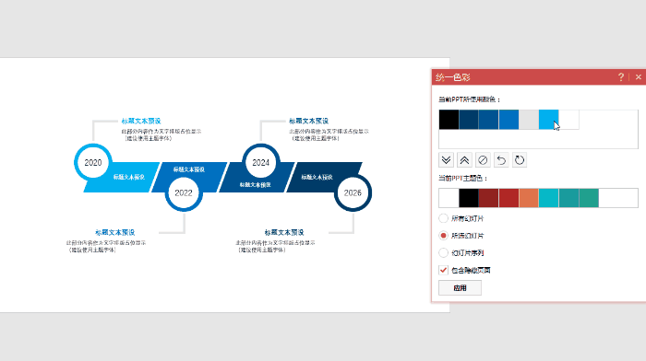
Task: Select the 2020 circle on the slide
Action: tap(93, 163)
